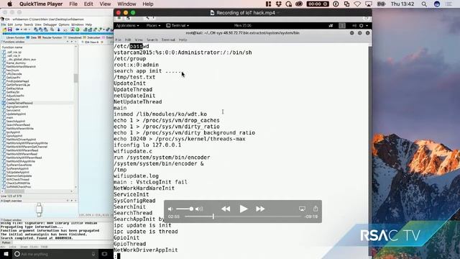Click the workspace switcher in Kali top bar

(x=342, y=26)
